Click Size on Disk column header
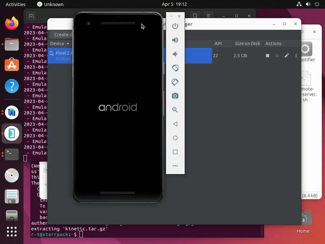Viewport: 325px width, 244px height. tap(248, 44)
